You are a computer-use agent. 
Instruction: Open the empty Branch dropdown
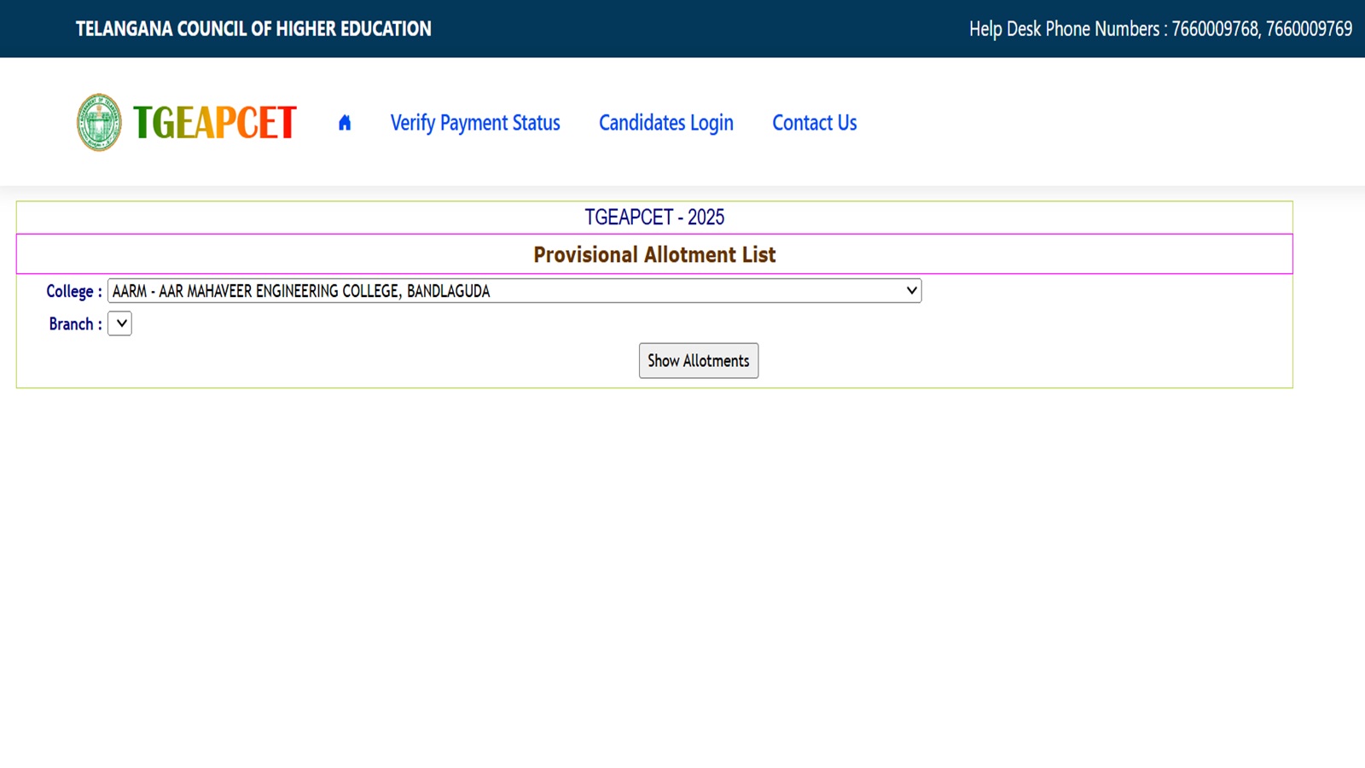(x=119, y=323)
